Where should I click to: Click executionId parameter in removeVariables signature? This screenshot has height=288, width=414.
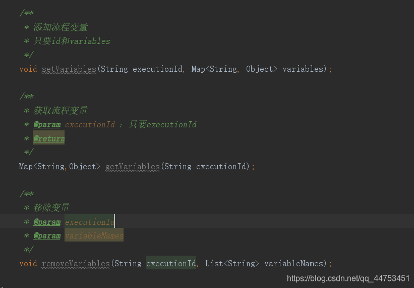coord(171,263)
